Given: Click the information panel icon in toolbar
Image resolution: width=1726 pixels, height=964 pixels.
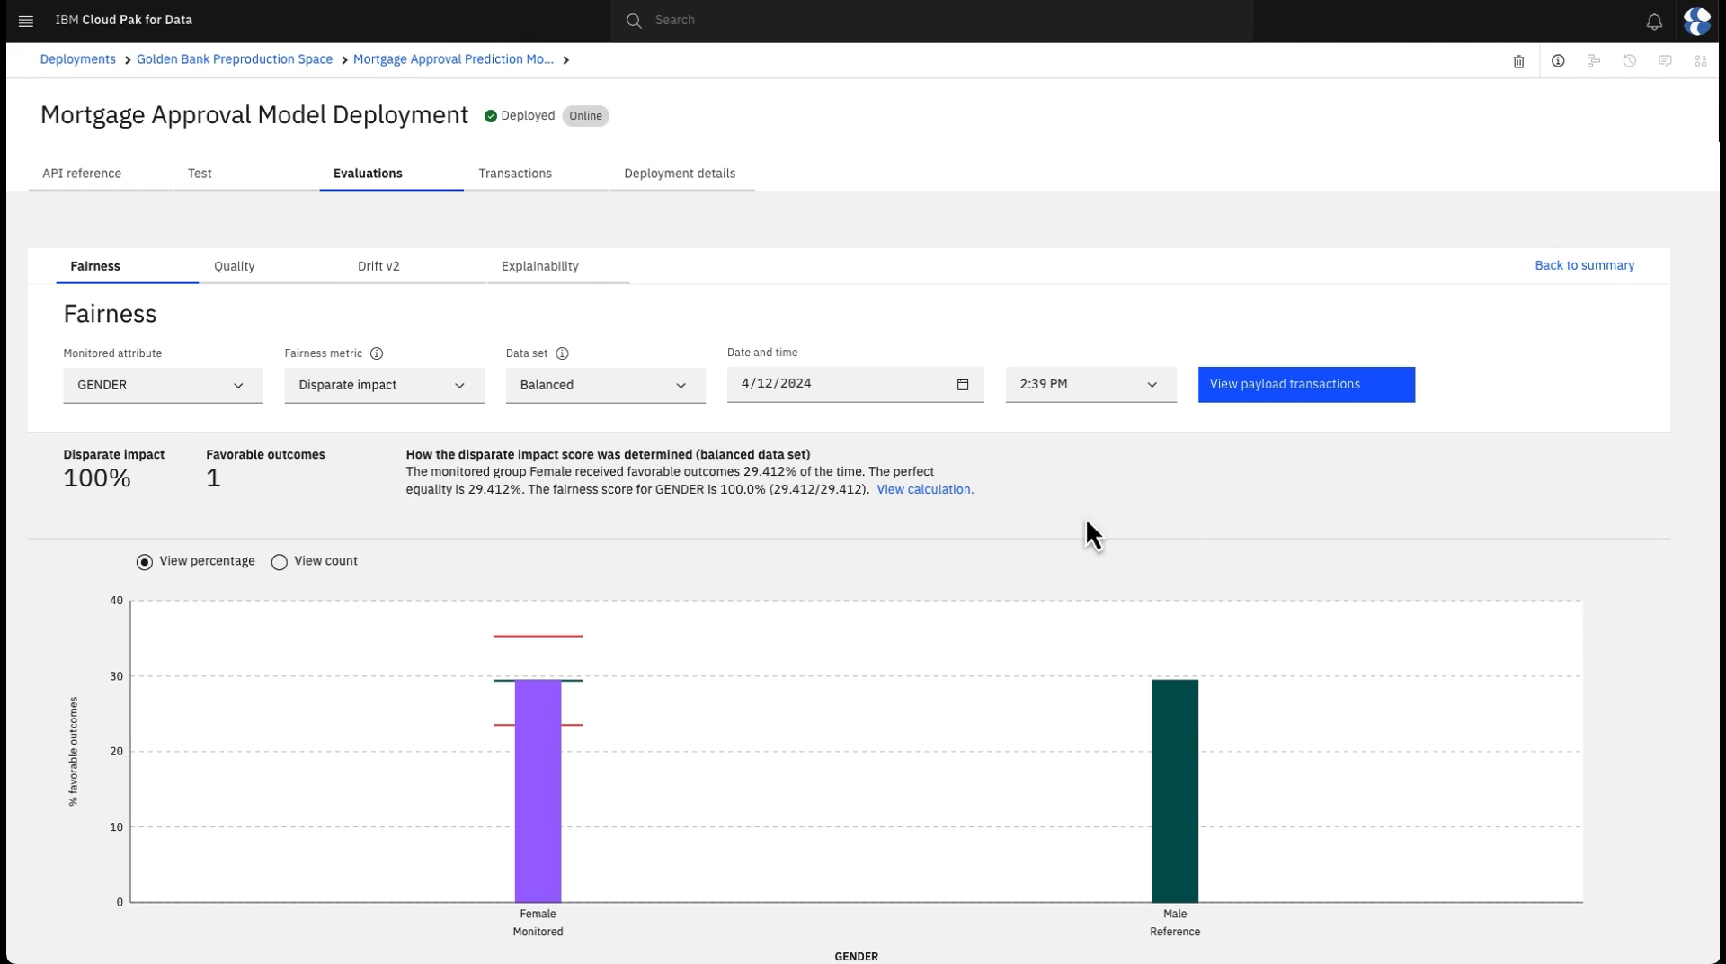Looking at the screenshot, I should click(x=1558, y=61).
